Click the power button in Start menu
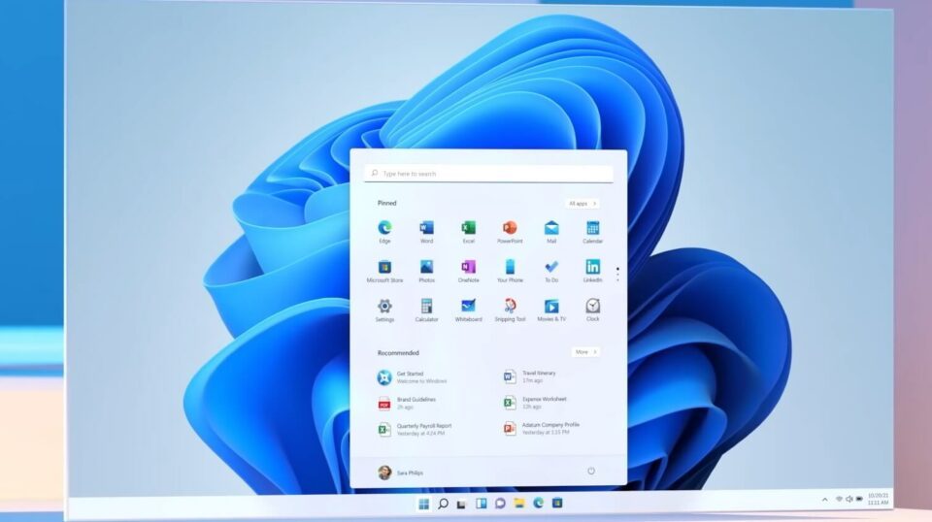The image size is (932, 522). pos(591,471)
